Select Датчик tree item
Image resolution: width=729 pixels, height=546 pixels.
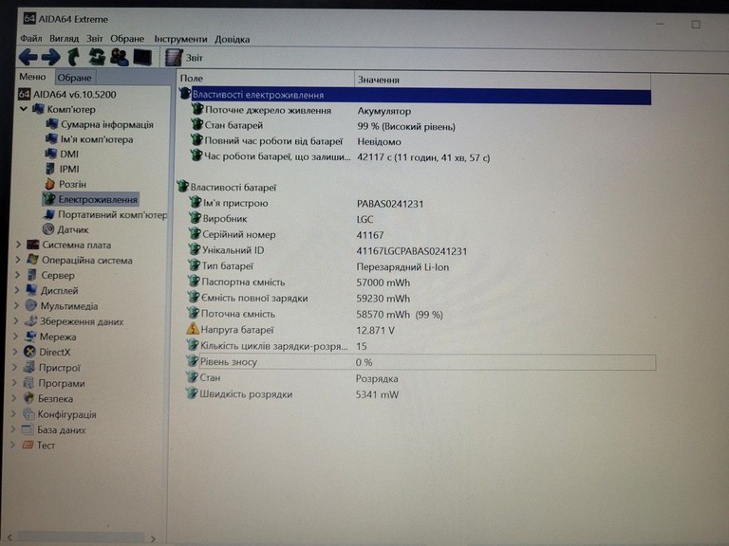click(65, 229)
